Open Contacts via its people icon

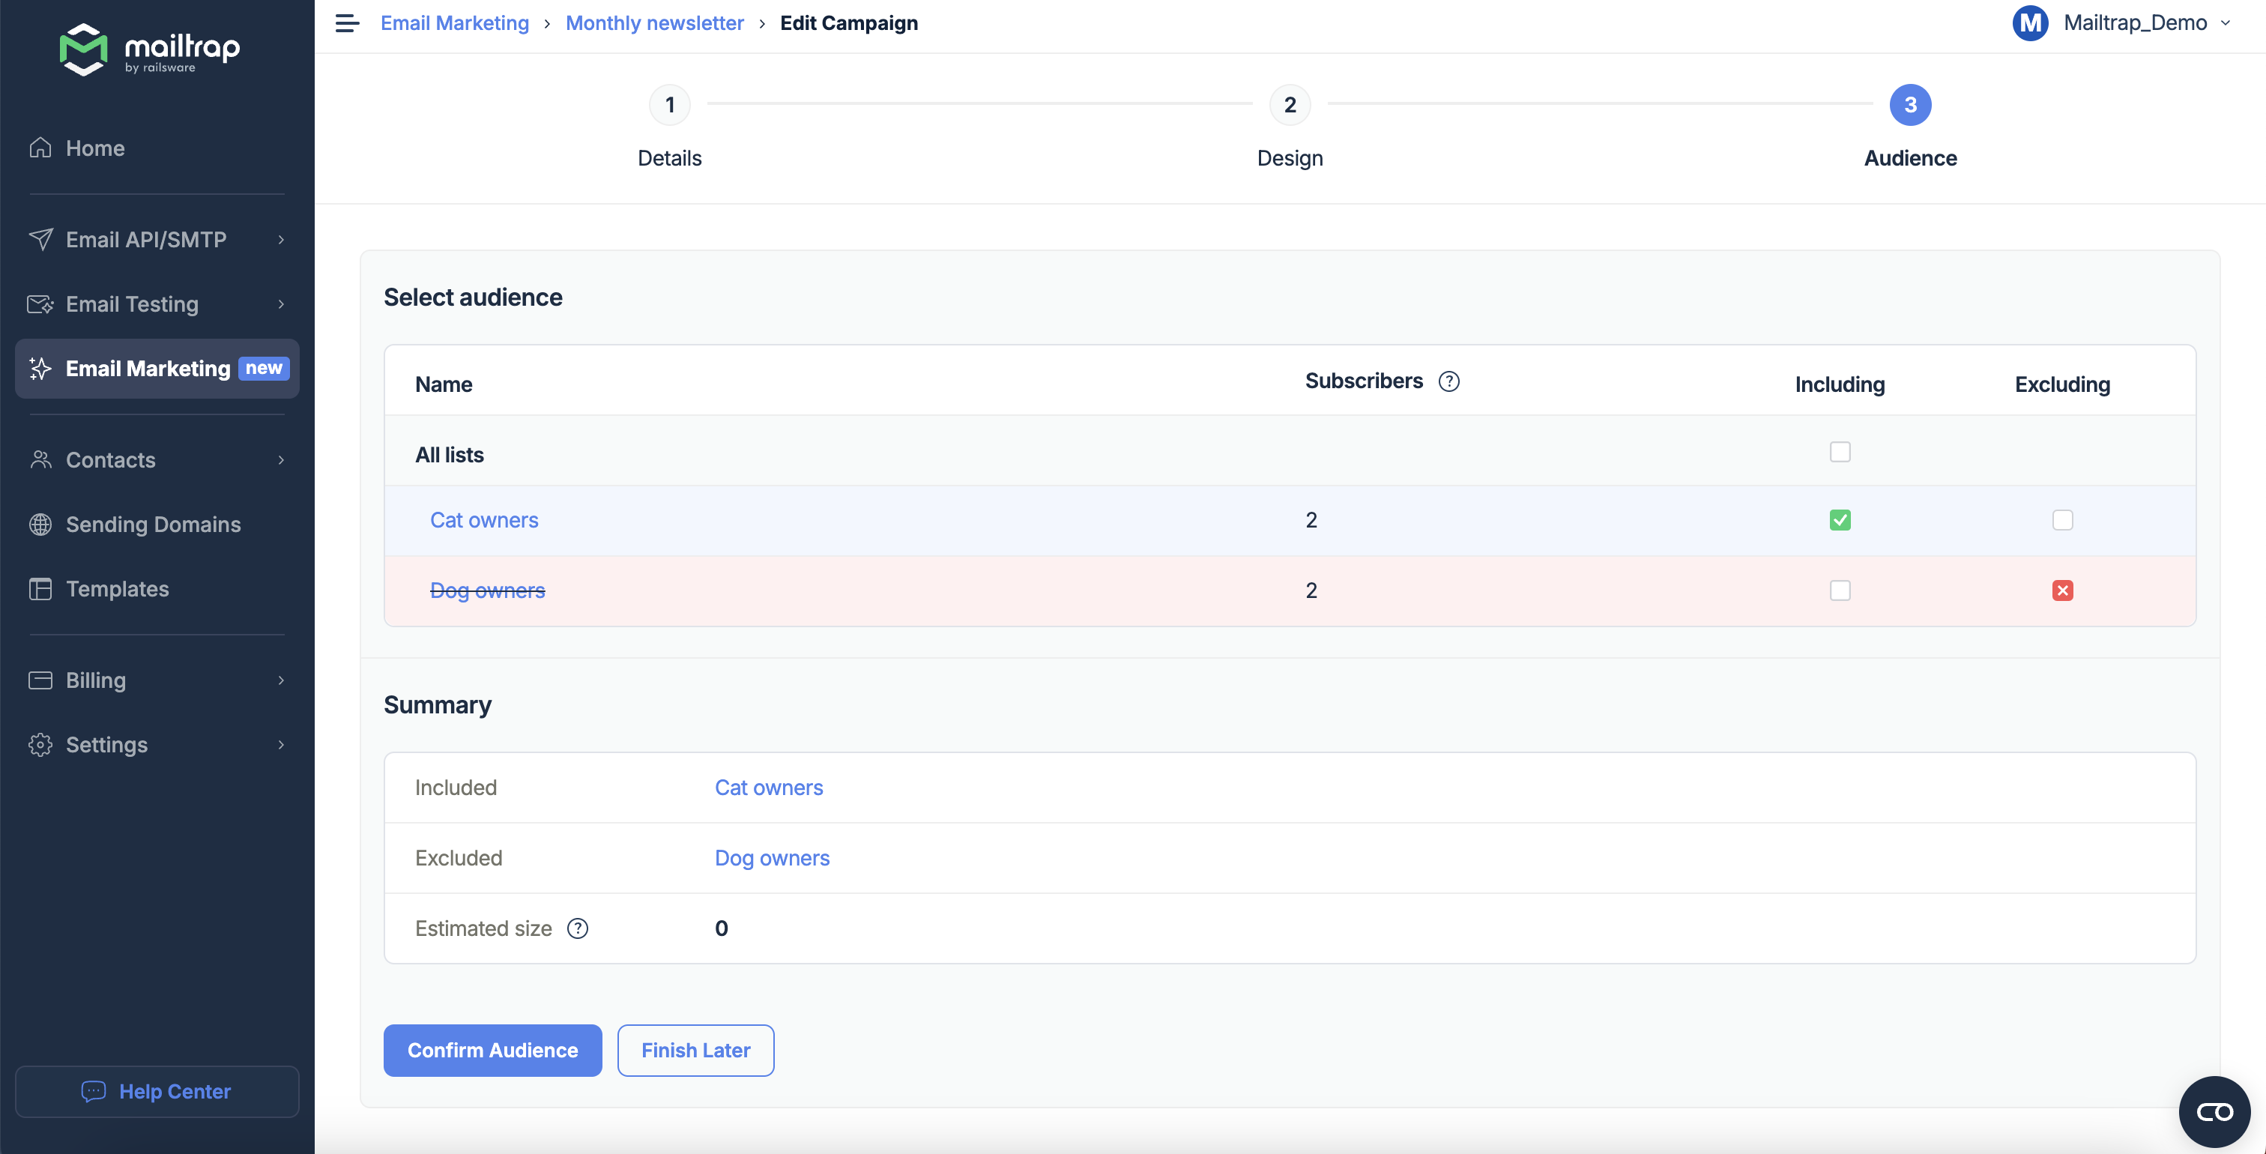40,459
